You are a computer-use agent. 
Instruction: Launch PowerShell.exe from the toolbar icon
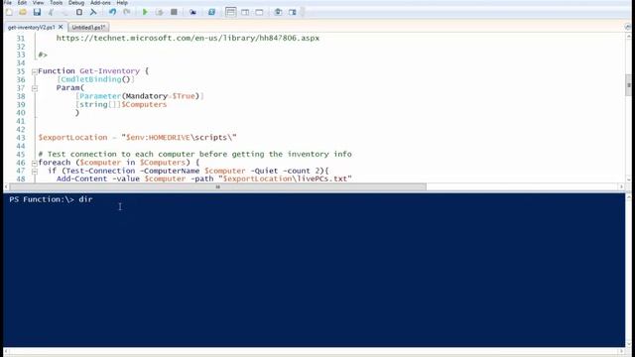tap(211, 12)
